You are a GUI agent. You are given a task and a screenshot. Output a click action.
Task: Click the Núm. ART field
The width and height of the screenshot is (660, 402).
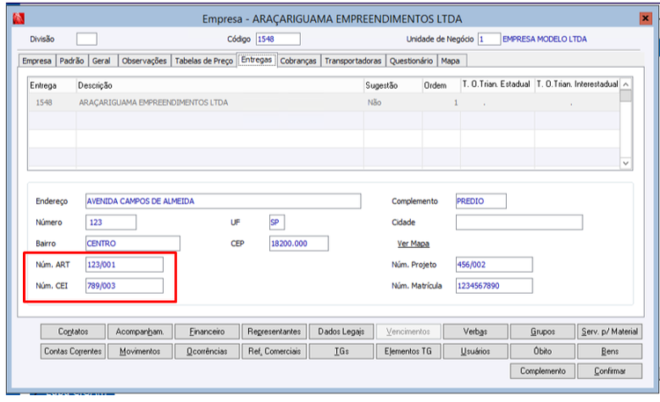(124, 265)
